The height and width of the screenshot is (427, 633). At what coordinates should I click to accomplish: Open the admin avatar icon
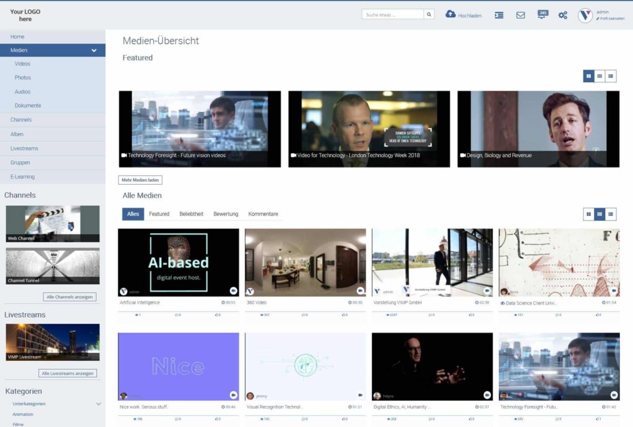coord(585,14)
